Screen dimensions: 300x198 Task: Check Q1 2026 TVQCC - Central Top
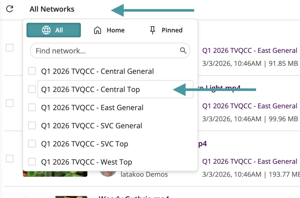tap(32, 89)
